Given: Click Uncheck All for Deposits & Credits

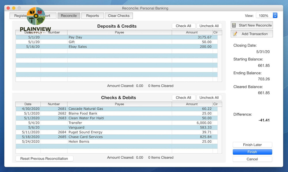Looking at the screenshot, I should point(209,26).
